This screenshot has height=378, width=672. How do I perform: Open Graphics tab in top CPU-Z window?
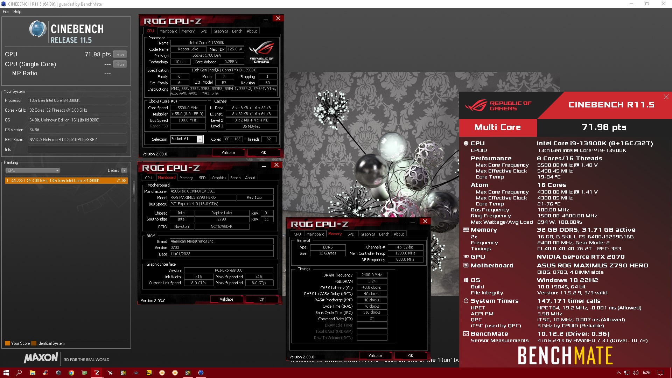(221, 31)
